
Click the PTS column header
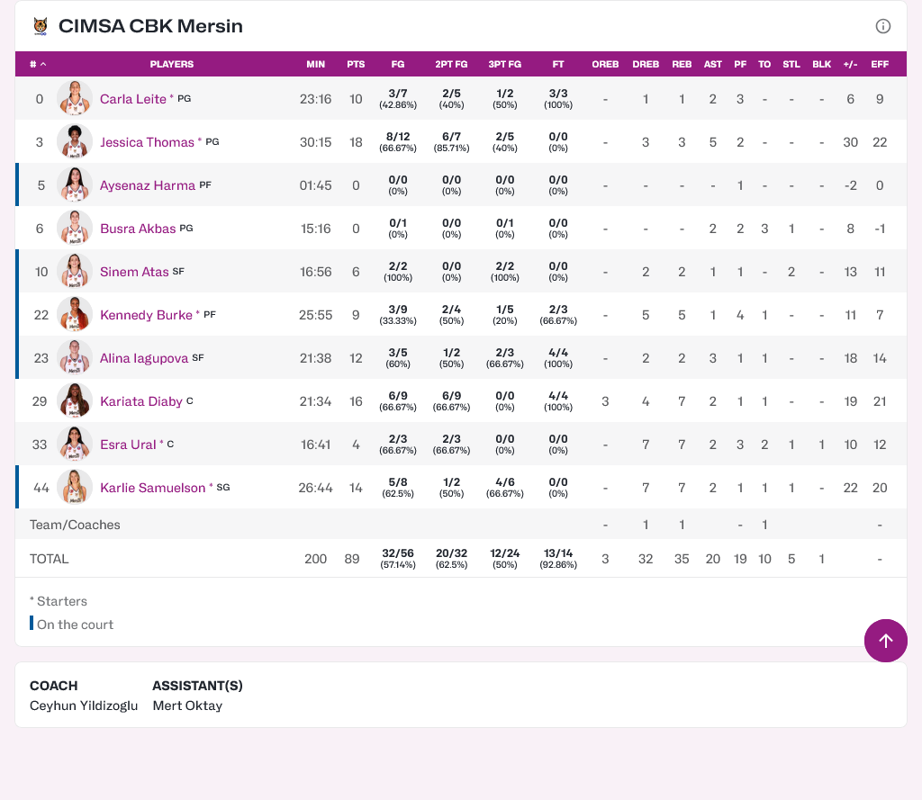point(356,64)
